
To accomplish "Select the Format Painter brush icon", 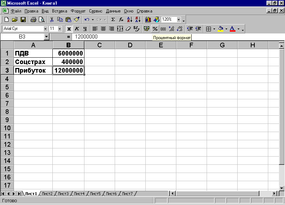I will click(77, 20).
